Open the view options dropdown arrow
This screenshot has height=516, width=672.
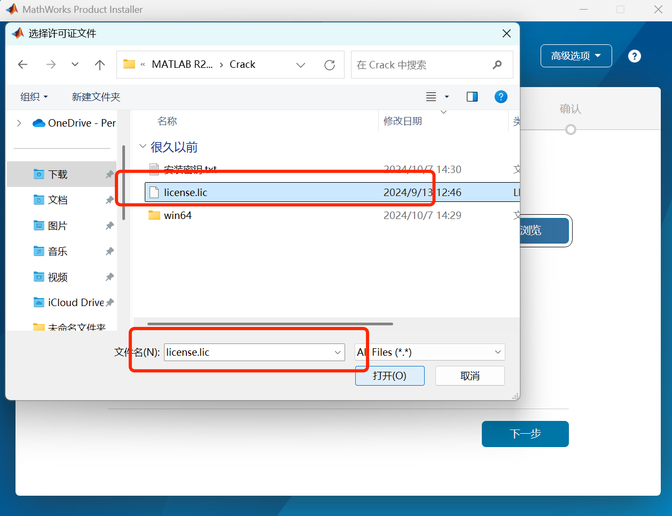click(x=447, y=97)
